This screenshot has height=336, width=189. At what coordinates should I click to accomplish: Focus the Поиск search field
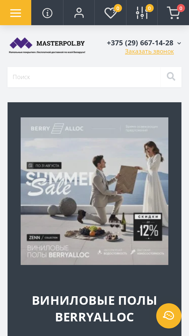[x=84, y=77]
